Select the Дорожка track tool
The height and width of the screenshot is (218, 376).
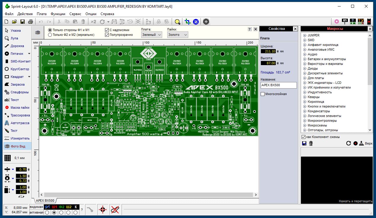point(17,46)
